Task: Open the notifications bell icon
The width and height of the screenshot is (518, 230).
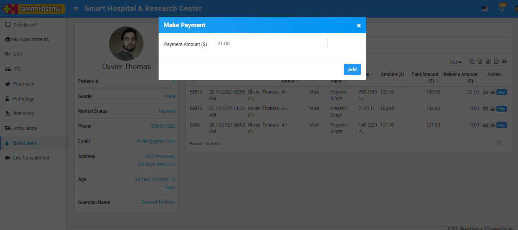Action: pos(501,8)
